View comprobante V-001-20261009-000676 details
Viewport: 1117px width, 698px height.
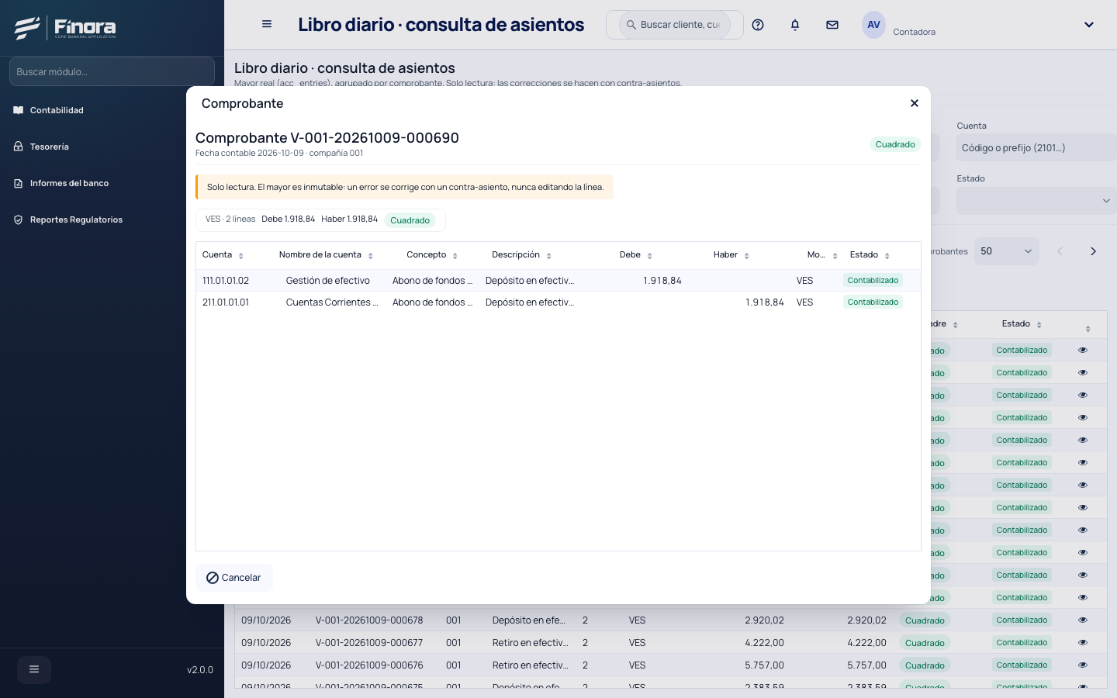point(1083,665)
